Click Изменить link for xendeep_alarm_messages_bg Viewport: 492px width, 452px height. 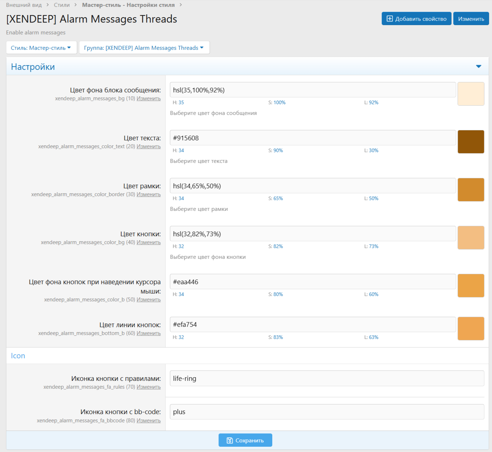(148, 99)
